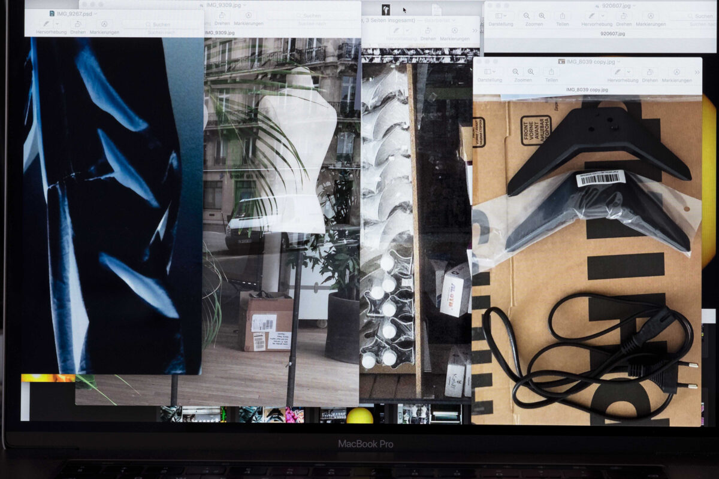Click Drehen rotate icon in 920607.jpg window
Viewport: 719px width, 479px height.
pyautogui.click(x=624, y=16)
